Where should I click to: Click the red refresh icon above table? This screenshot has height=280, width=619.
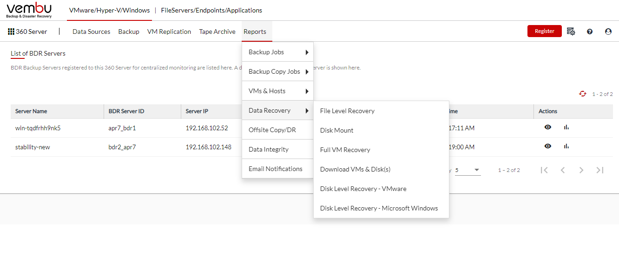click(583, 94)
